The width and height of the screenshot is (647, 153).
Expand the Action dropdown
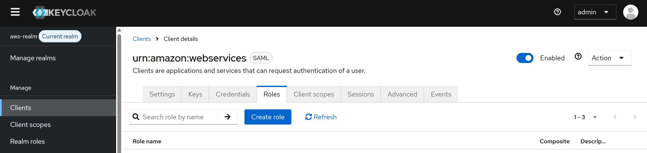pos(610,58)
